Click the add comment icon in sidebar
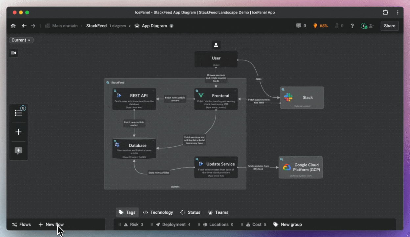 (x=19, y=151)
